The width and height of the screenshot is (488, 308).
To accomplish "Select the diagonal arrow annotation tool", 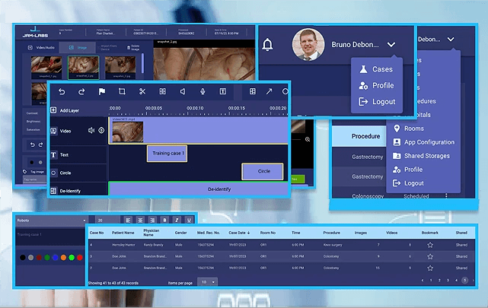I will [269, 91].
